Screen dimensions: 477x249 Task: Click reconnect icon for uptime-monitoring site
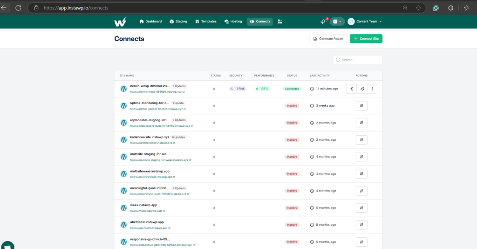(x=361, y=106)
